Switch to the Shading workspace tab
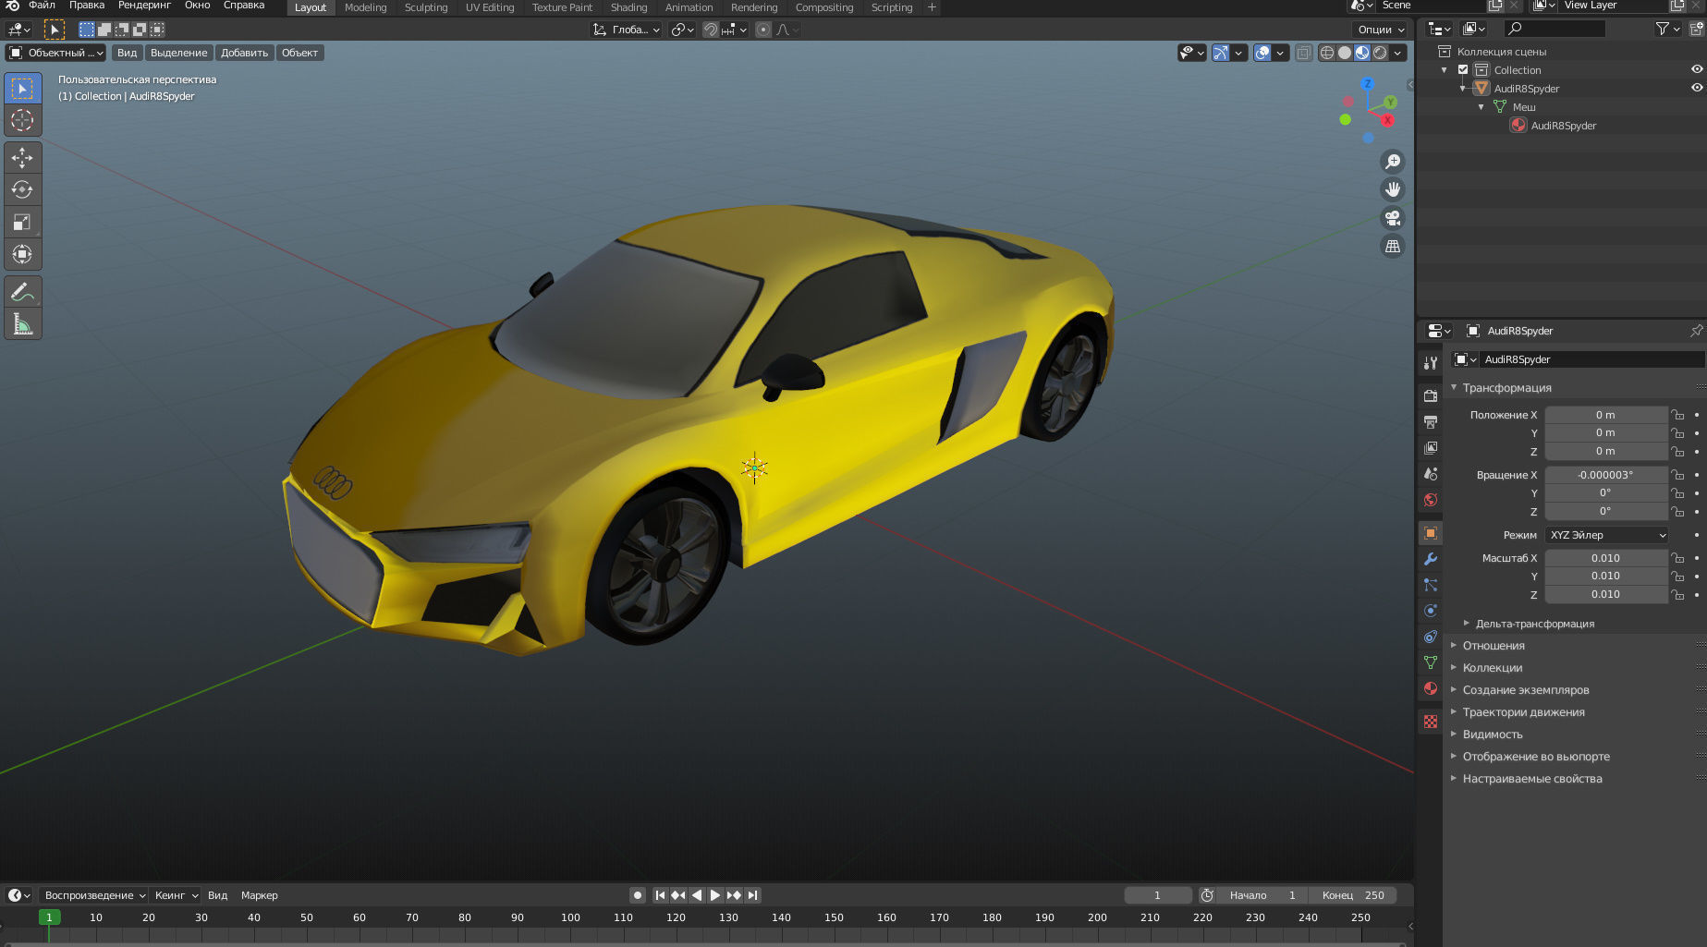The width and height of the screenshot is (1707, 947). (628, 7)
